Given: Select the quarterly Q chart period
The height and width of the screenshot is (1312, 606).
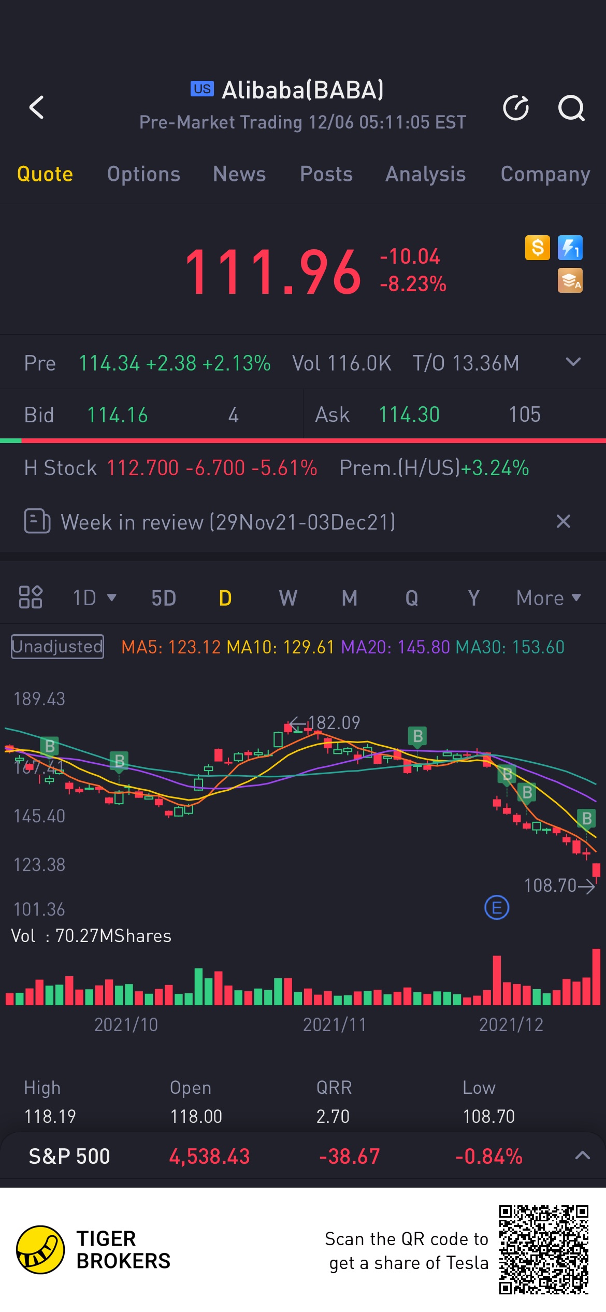Looking at the screenshot, I should (412, 598).
